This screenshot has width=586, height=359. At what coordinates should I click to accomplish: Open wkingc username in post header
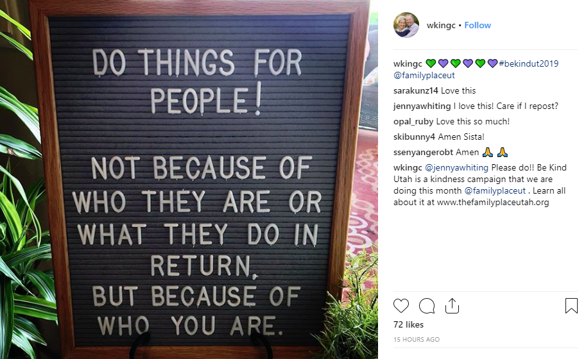pos(440,26)
